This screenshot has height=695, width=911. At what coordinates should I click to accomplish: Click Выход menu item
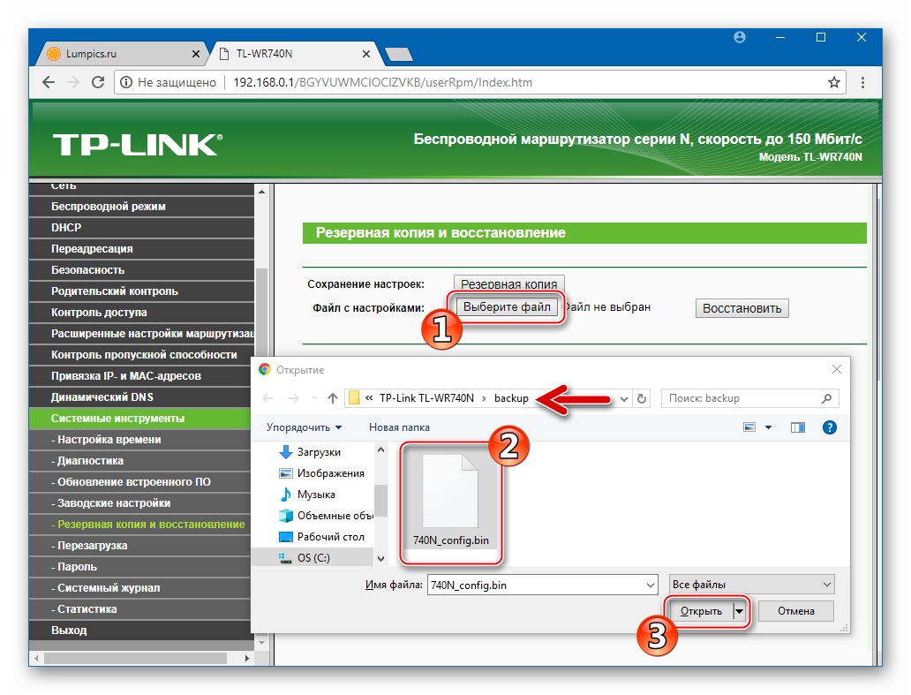(x=140, y=631)
